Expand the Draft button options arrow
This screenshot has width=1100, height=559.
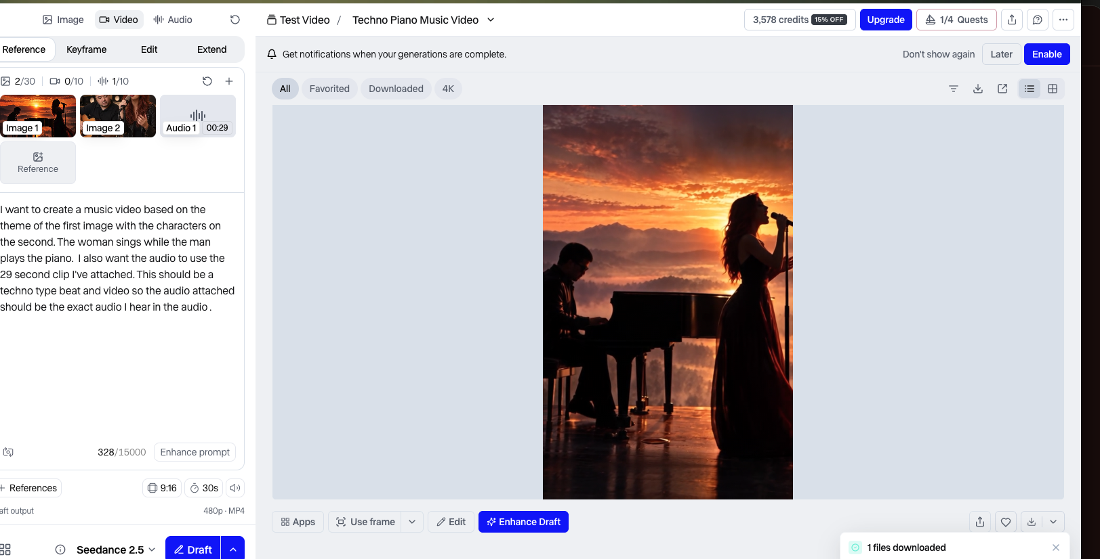click(232, 550)
